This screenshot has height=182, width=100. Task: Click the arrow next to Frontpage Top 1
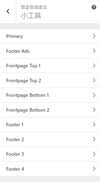tap(94, 66)
